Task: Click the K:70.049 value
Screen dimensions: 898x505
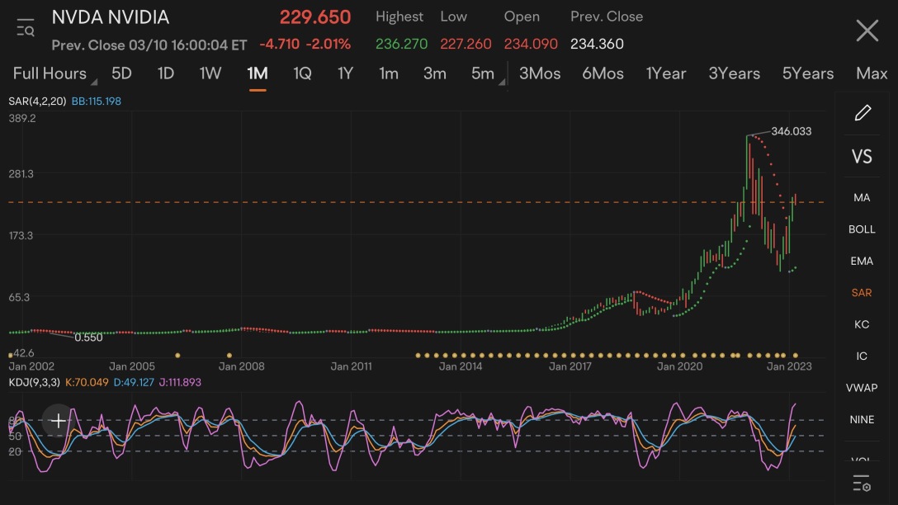Action: tap(87, 382)
